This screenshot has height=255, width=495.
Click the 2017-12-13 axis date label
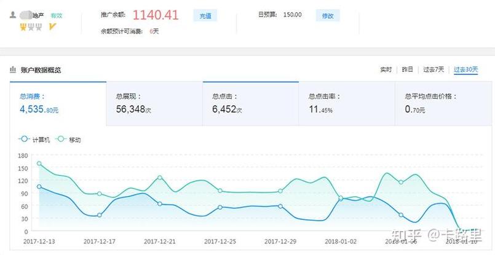[x=39, y=241]
